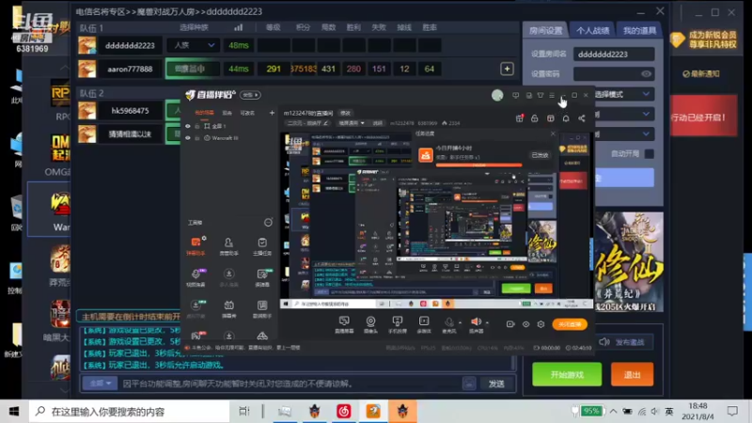
Task: Click the 发送 send button
Action: tap(496, 384)
